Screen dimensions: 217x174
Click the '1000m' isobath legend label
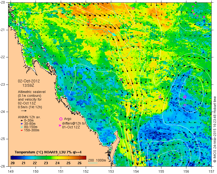point(101,160)
